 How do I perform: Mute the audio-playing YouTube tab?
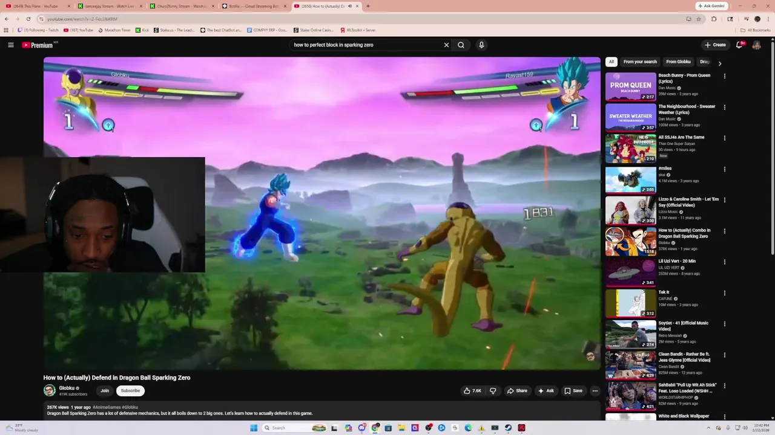(349, 6)
